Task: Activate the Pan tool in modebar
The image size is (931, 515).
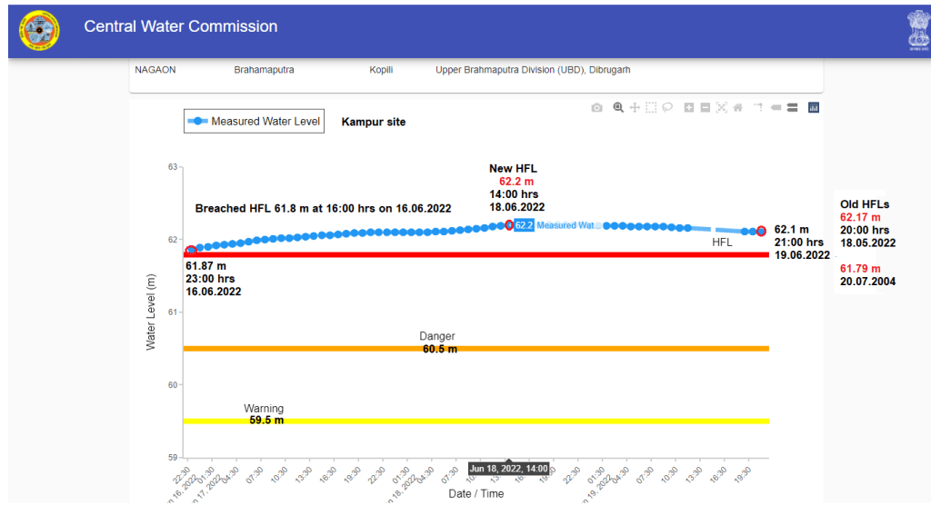Action: (635, 107)
